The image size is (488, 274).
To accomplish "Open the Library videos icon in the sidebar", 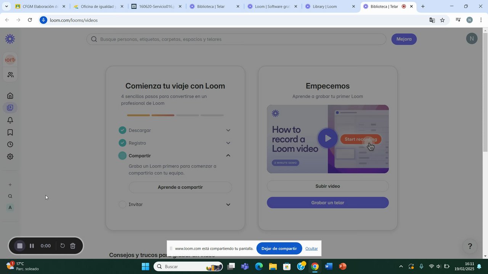I will click(x=10, y=108).
